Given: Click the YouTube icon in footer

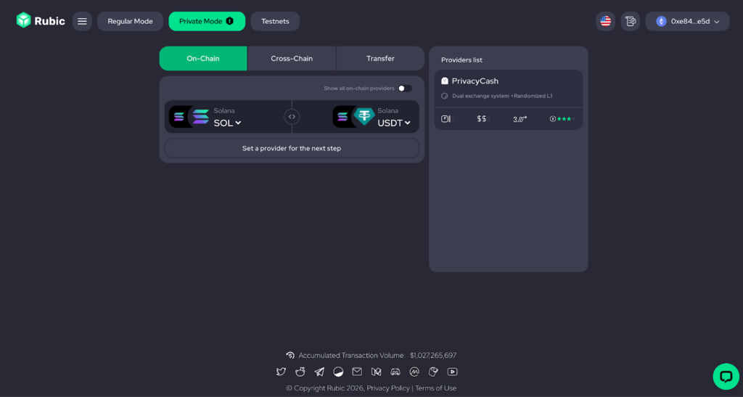Looking at the screenshot, I should pyautogui.click(x=452, y=372).
